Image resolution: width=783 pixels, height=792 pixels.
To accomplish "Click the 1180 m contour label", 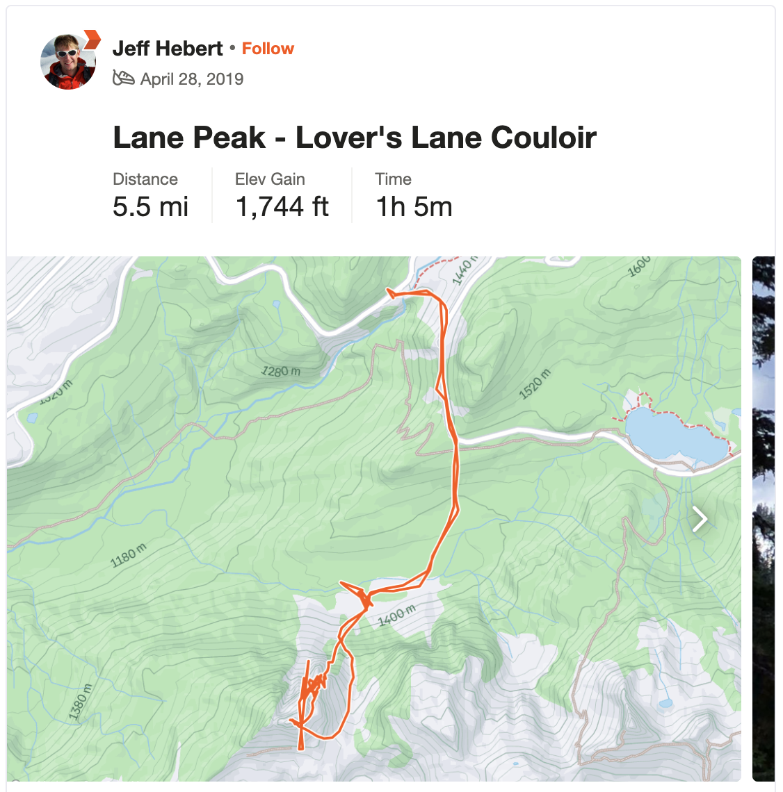I will [129, 555].
